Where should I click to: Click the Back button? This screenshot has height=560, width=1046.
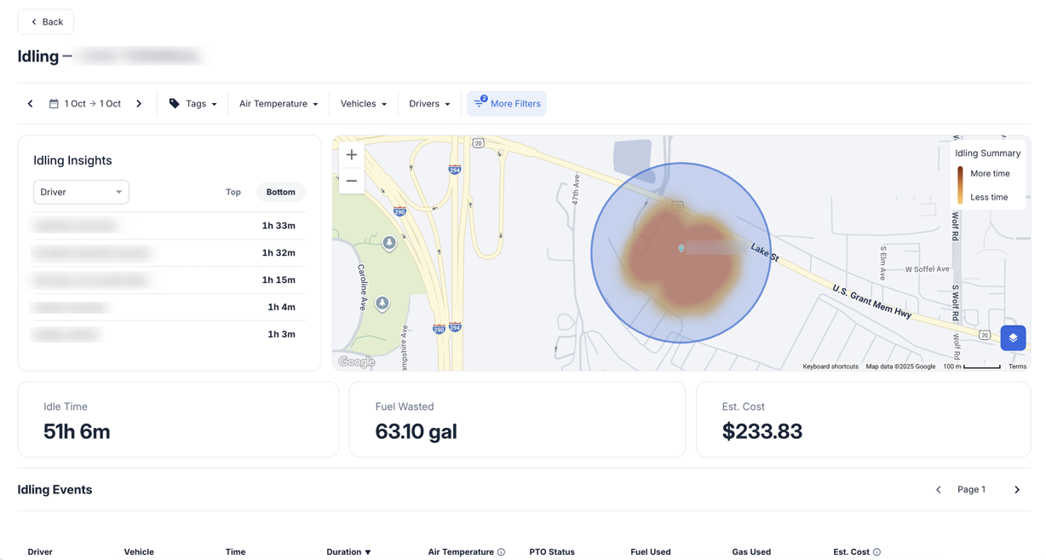[x=45, y=21]
